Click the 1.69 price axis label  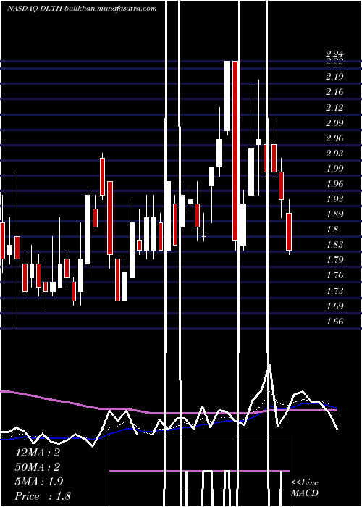(x=334, y=306)
